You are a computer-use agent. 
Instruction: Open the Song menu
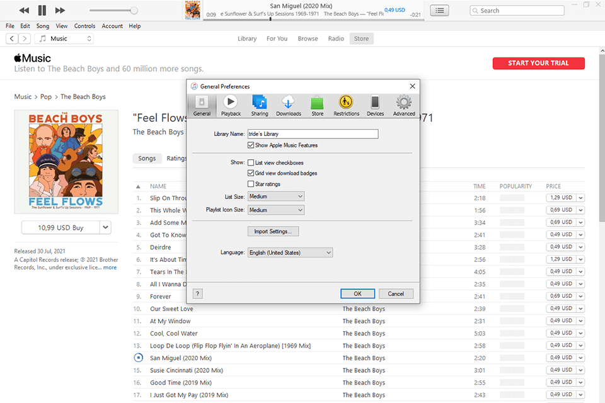pos(43,26)
